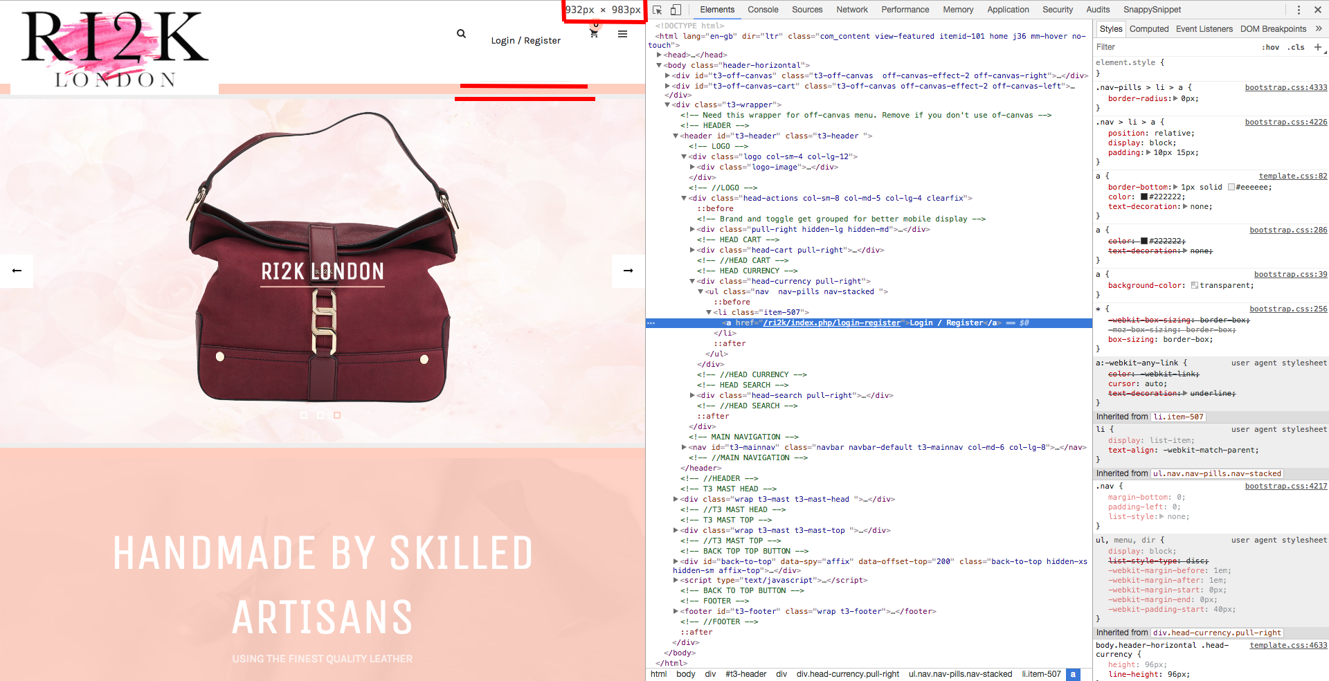Follow the login-register href in DOM tree
Screen dimensions: 1329x681
coord(832,323)
